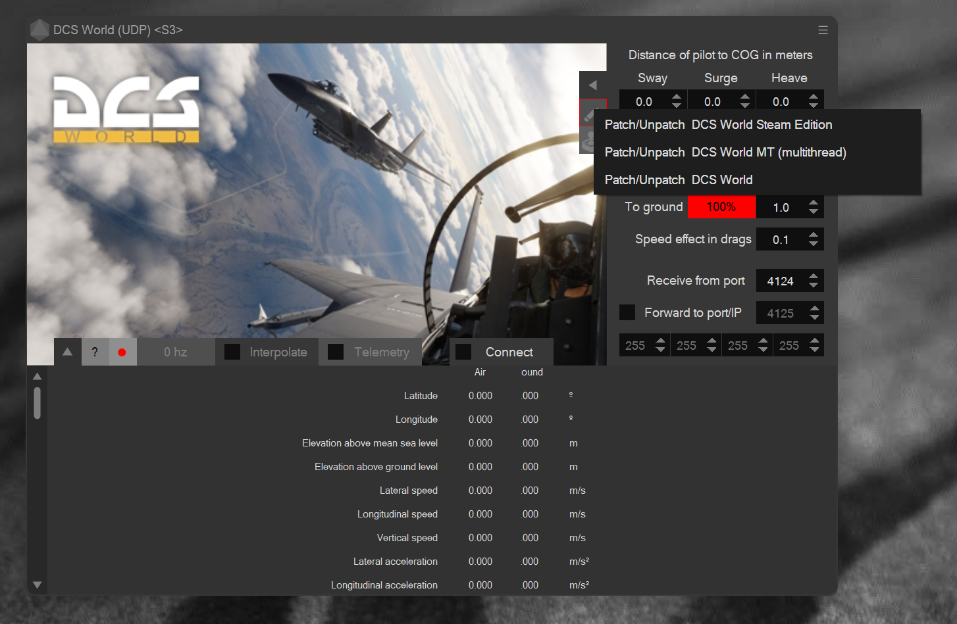Increase the Receive from port value
The height and width of the screenshot is (624, 957).
(814, 276)
